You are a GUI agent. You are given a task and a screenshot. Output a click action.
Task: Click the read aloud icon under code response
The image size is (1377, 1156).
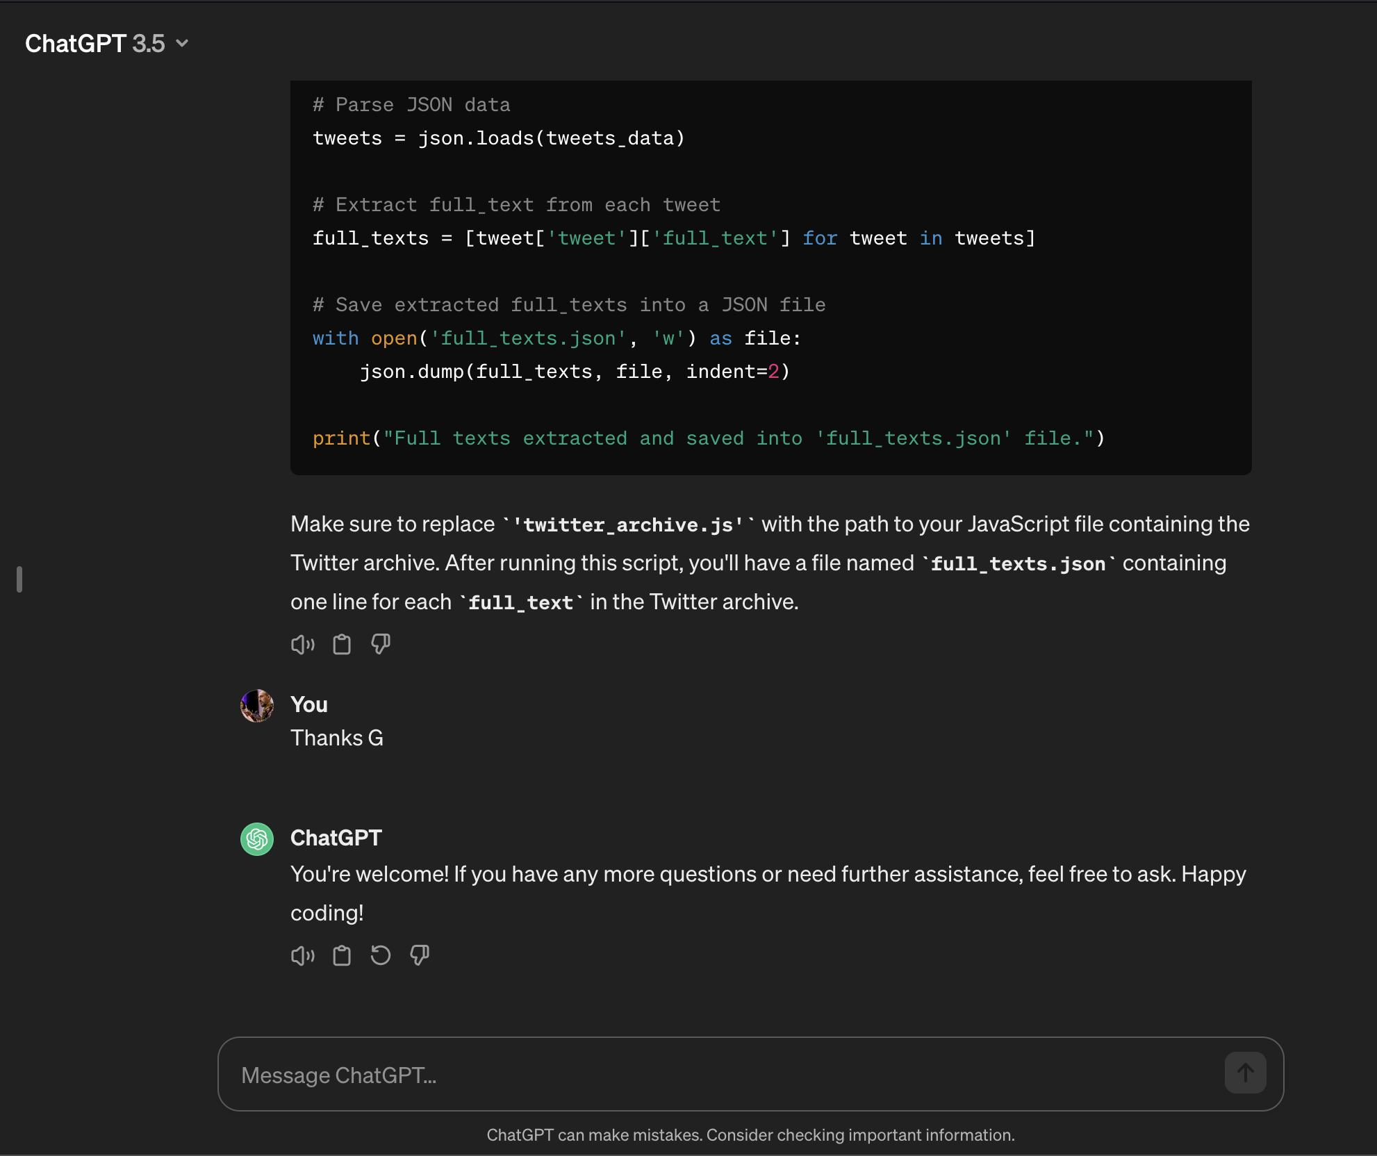point(302,645)
